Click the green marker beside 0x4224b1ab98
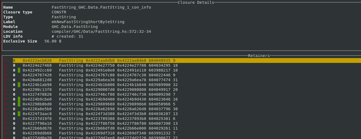The width and height of the screenshot is (361, 139). [x=19, y=85]
